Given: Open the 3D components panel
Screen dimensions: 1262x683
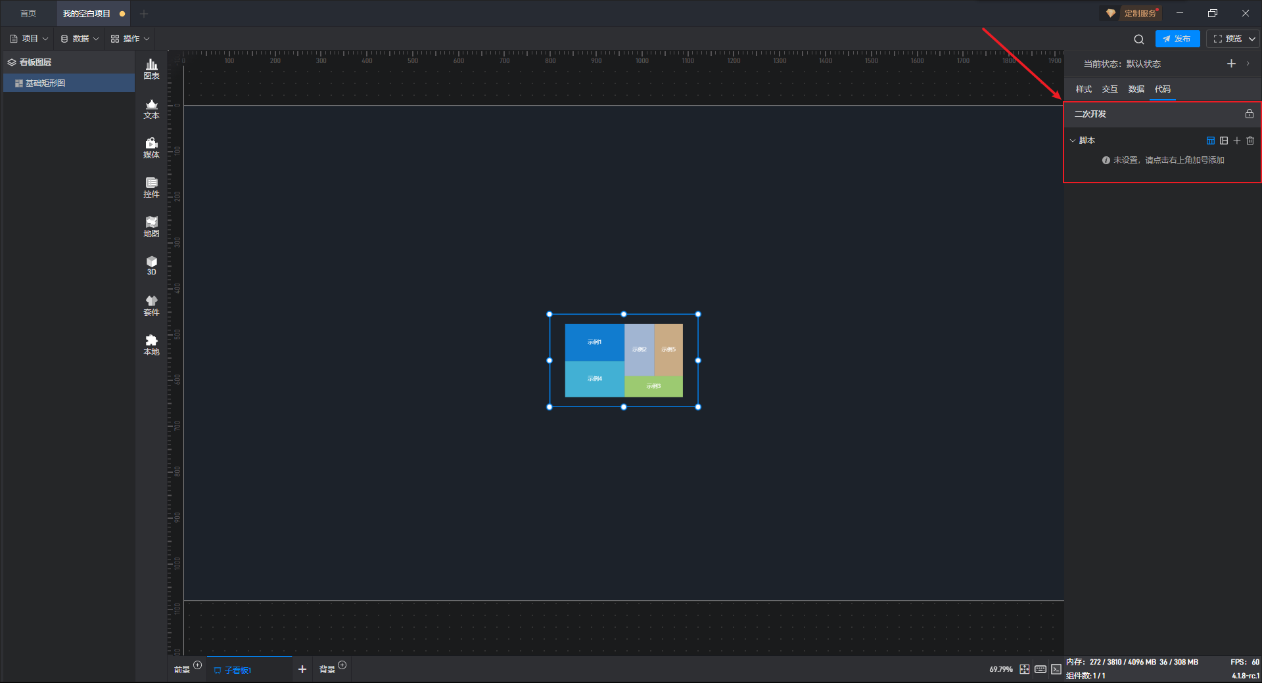Looking at the screenshot, I should tap(151, 265).
